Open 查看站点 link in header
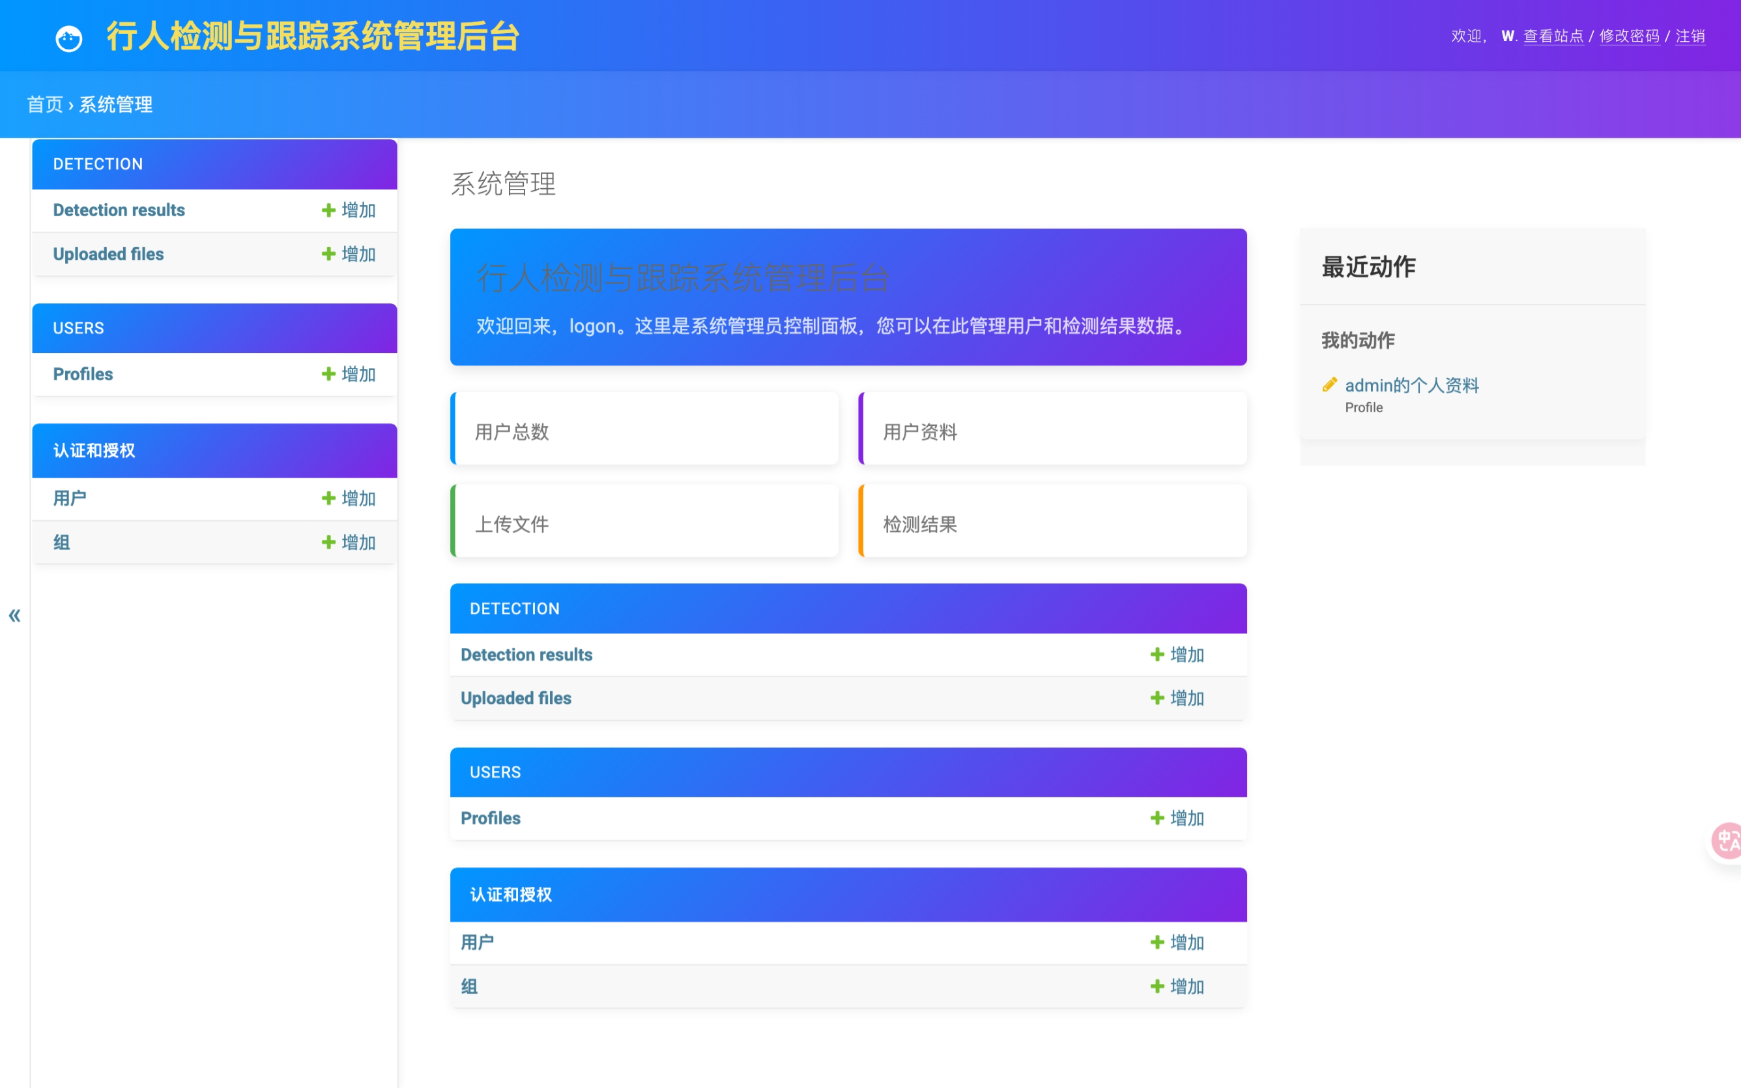1741x1088 pixels. click(1553, 36)
